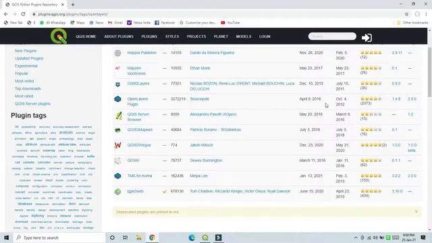
Task: Open Chrome from the taskbar
Action: click(152, 238)
